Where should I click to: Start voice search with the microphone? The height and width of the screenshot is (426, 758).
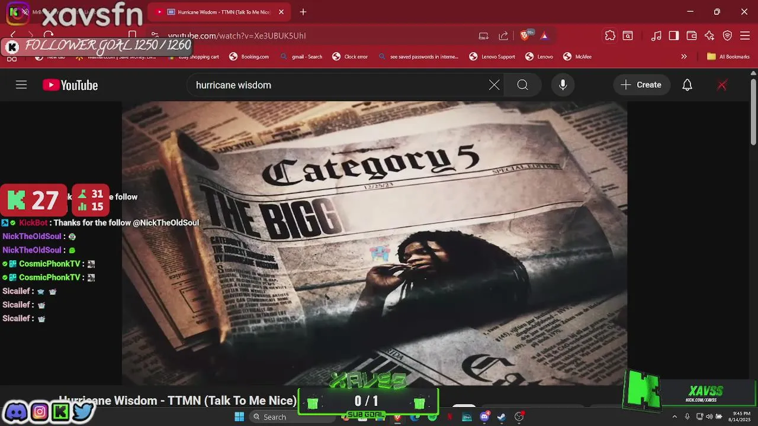[563, 85]
